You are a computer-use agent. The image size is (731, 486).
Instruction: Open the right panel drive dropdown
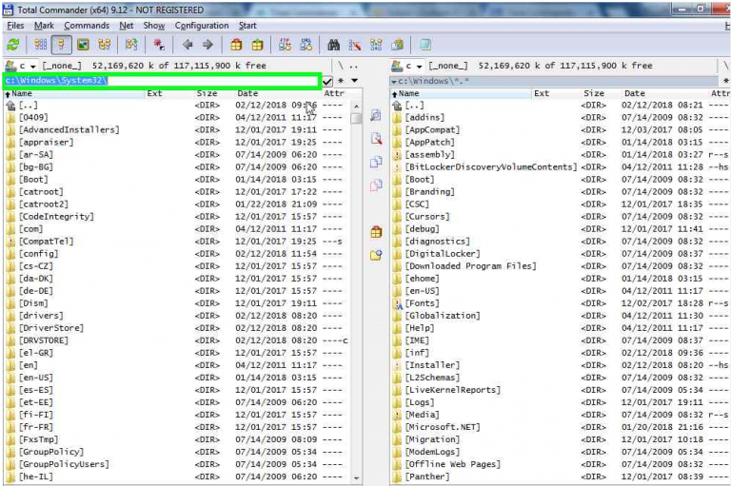[413, 66]
